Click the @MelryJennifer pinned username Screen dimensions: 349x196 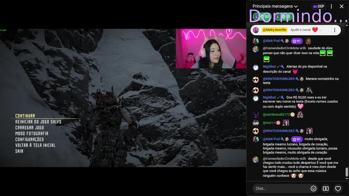(x=274, y=30)
